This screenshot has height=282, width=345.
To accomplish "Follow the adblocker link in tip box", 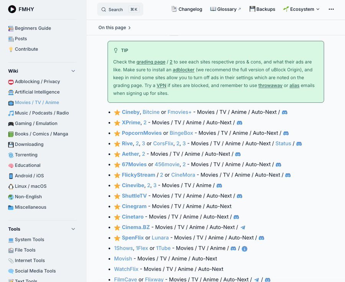I will pyautogui.click(x=184, y=70).
